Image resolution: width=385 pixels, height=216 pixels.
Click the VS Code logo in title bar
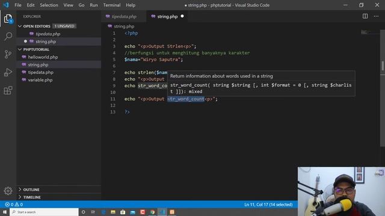click(6, 5)
